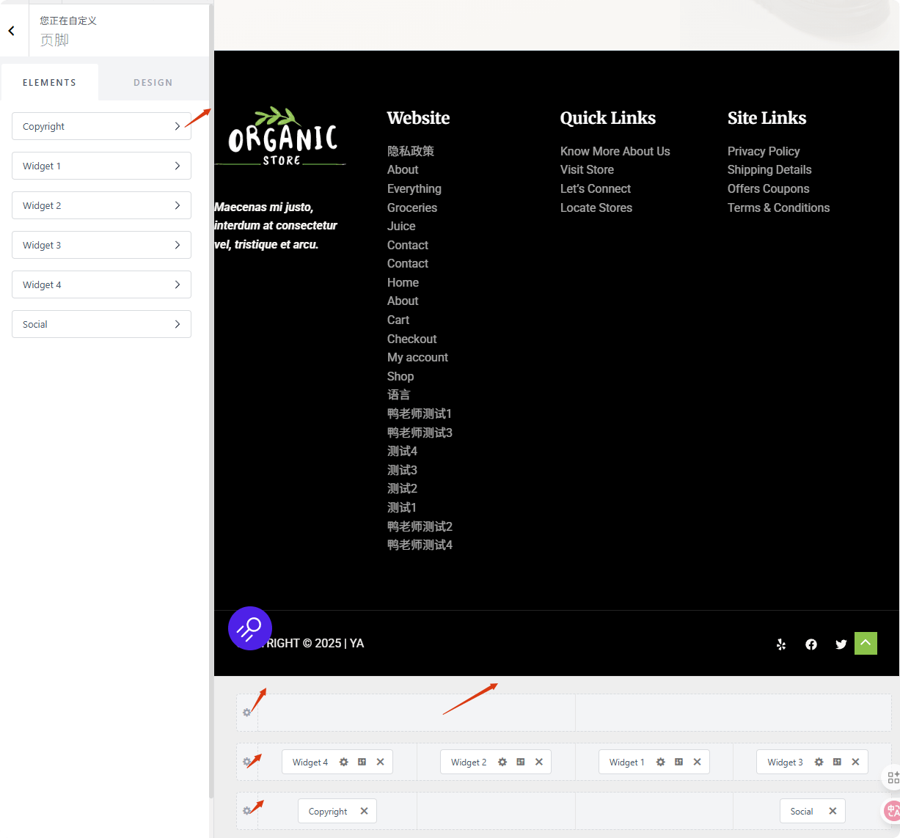Image resolution: width=900 pixels, height=838 pixels.
Task: Open Widget 3 settings gear in builder
Action: tap(819, 762)
